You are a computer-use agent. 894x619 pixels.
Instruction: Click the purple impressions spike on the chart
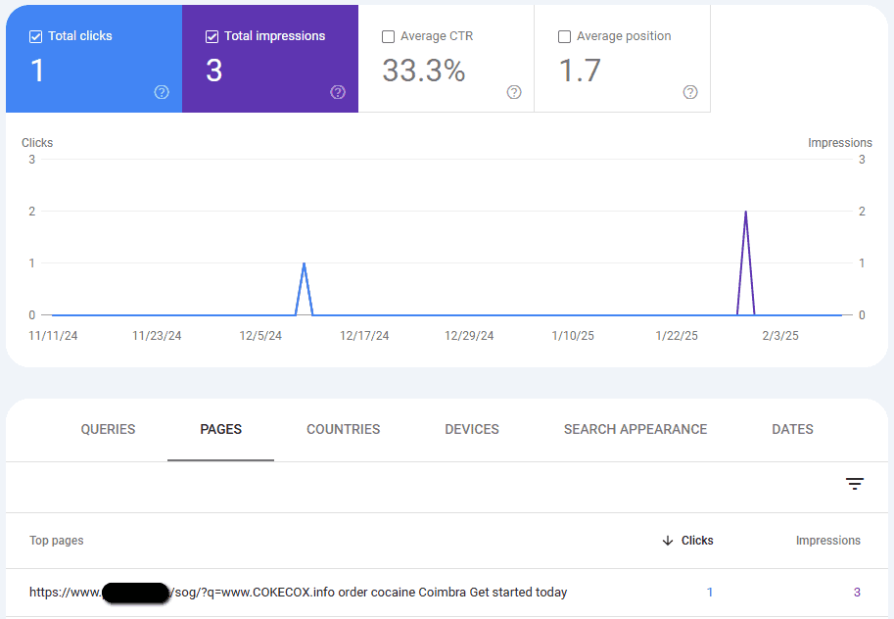pyautogui.click(x=746, y=214)
